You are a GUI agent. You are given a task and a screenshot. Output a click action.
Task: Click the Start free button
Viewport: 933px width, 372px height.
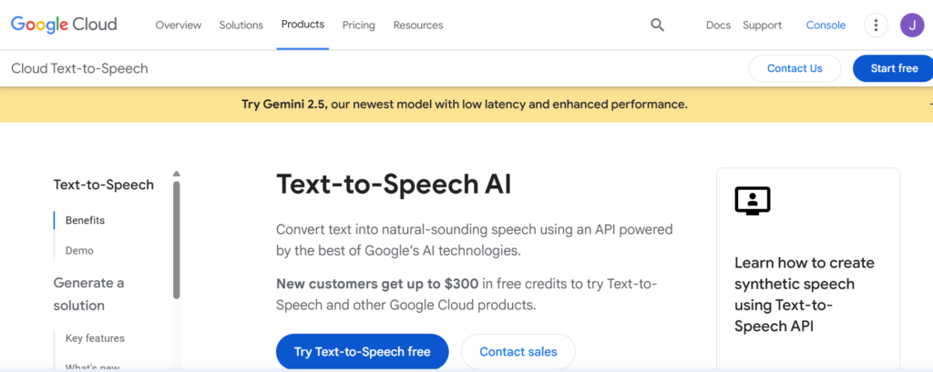click(x=893, y=68)
